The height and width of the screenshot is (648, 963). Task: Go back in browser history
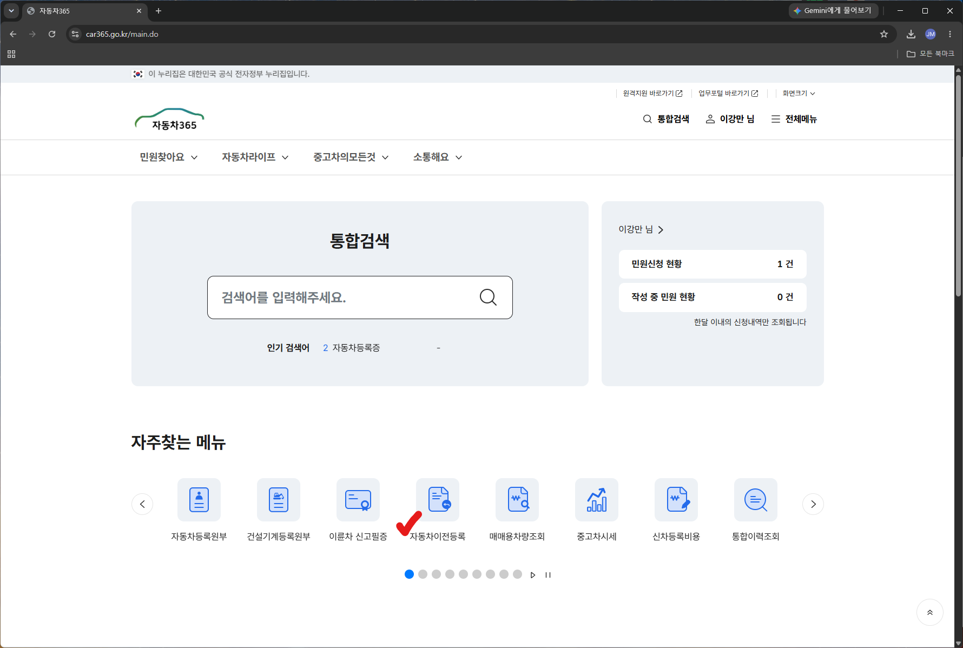pos(13,34)
